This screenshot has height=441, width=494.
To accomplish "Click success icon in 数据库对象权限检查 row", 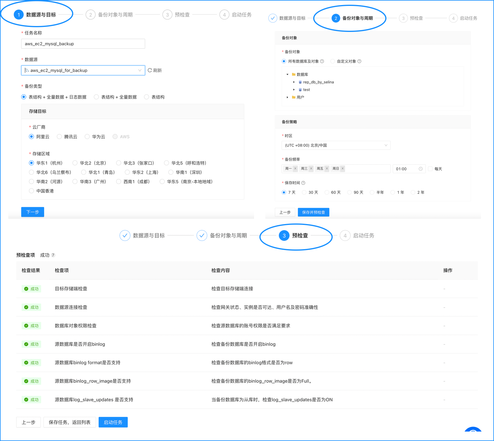I will (26, 326).
